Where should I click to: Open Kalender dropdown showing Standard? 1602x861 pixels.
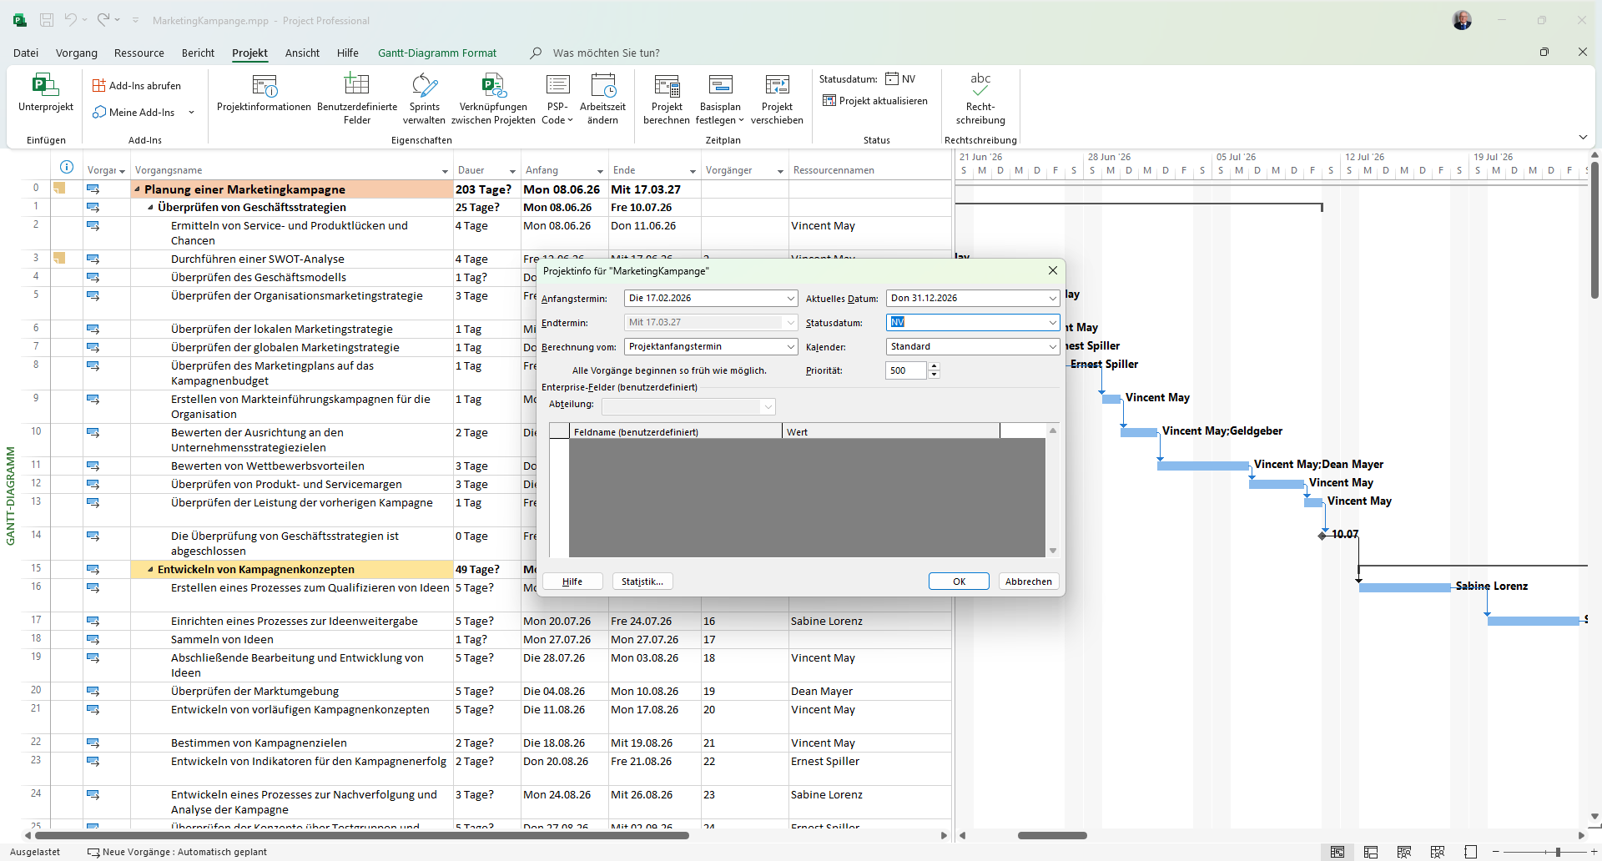pos(973,347)
